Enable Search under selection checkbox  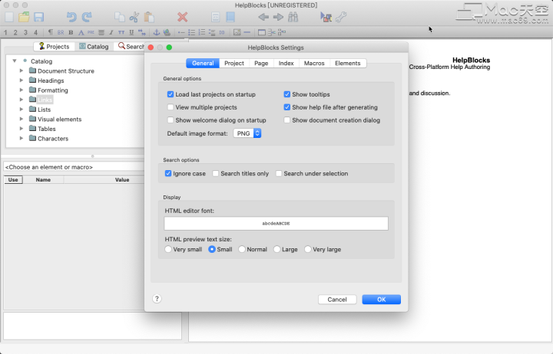coord(279,173)
